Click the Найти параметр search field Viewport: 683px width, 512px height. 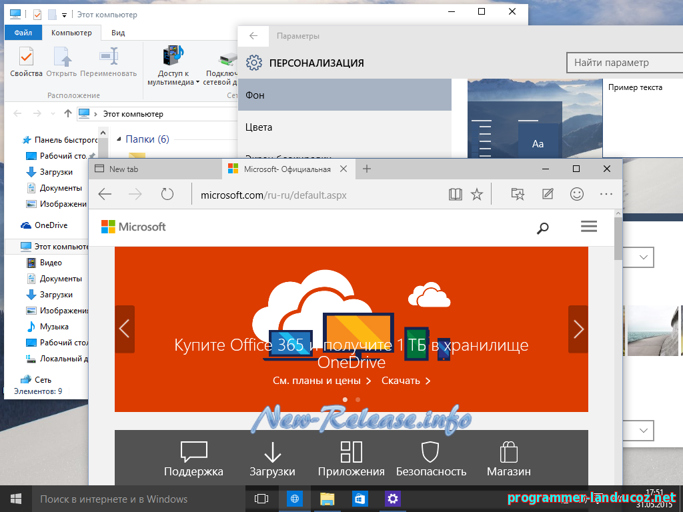(x=624, y=63)
